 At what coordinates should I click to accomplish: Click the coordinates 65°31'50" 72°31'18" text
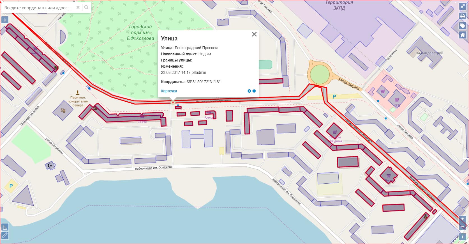204,82
